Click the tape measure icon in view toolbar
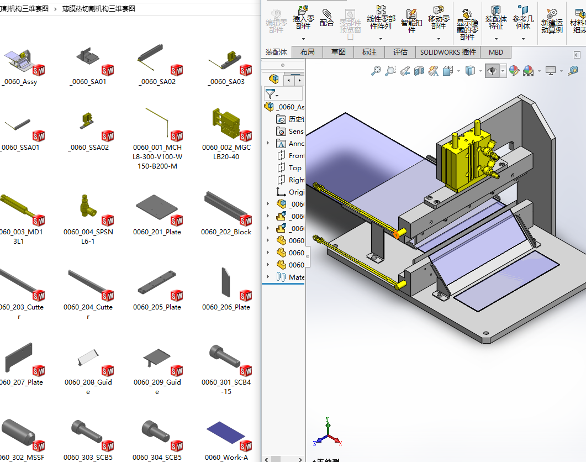Image resolution: width=586 pixels, height=462 pixels. coord(573,70)
